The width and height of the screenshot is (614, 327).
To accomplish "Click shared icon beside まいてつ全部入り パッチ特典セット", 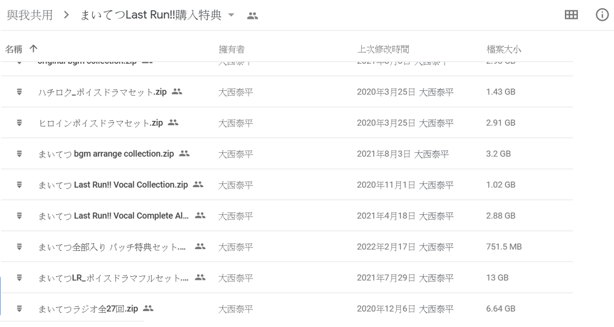I will point(200,247).
